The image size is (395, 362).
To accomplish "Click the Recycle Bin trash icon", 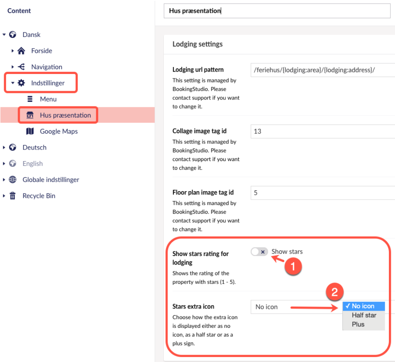I will [13, 196].
